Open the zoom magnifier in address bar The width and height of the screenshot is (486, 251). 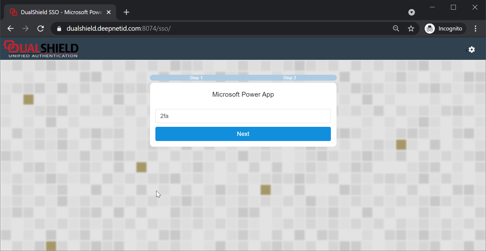pos(396,29)
